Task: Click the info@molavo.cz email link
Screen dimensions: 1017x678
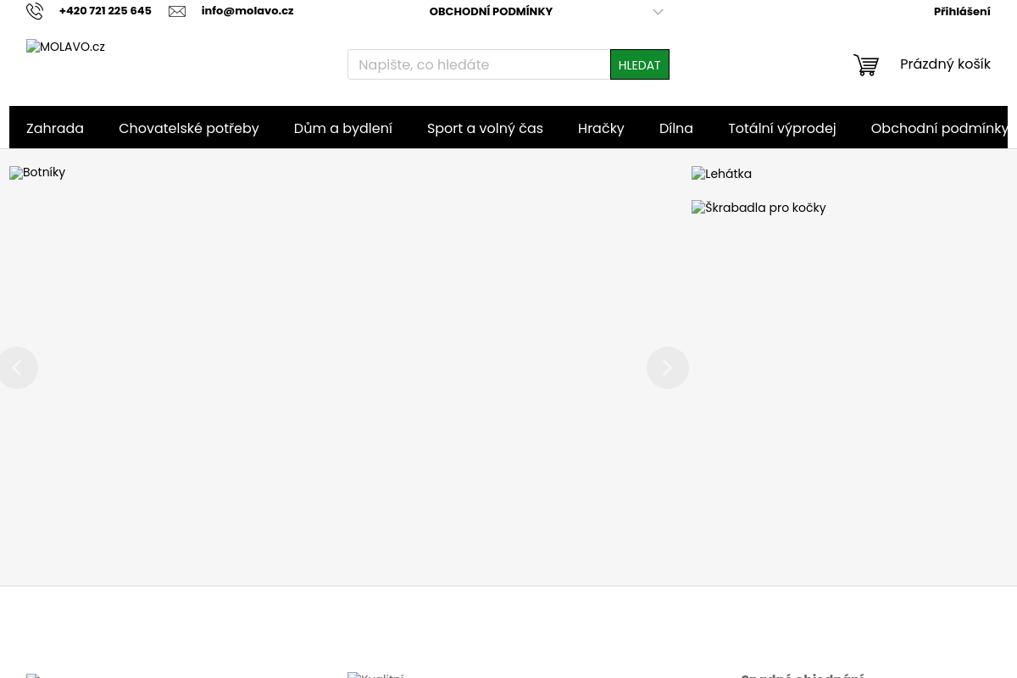Action: [x=247, y=11]
